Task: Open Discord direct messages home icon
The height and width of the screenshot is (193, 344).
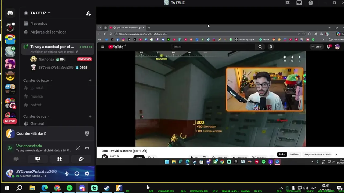Action: tap(10, 13)
